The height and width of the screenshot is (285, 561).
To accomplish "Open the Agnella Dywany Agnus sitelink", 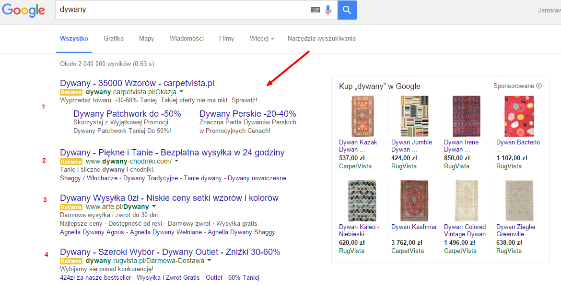I will (92, 232).
